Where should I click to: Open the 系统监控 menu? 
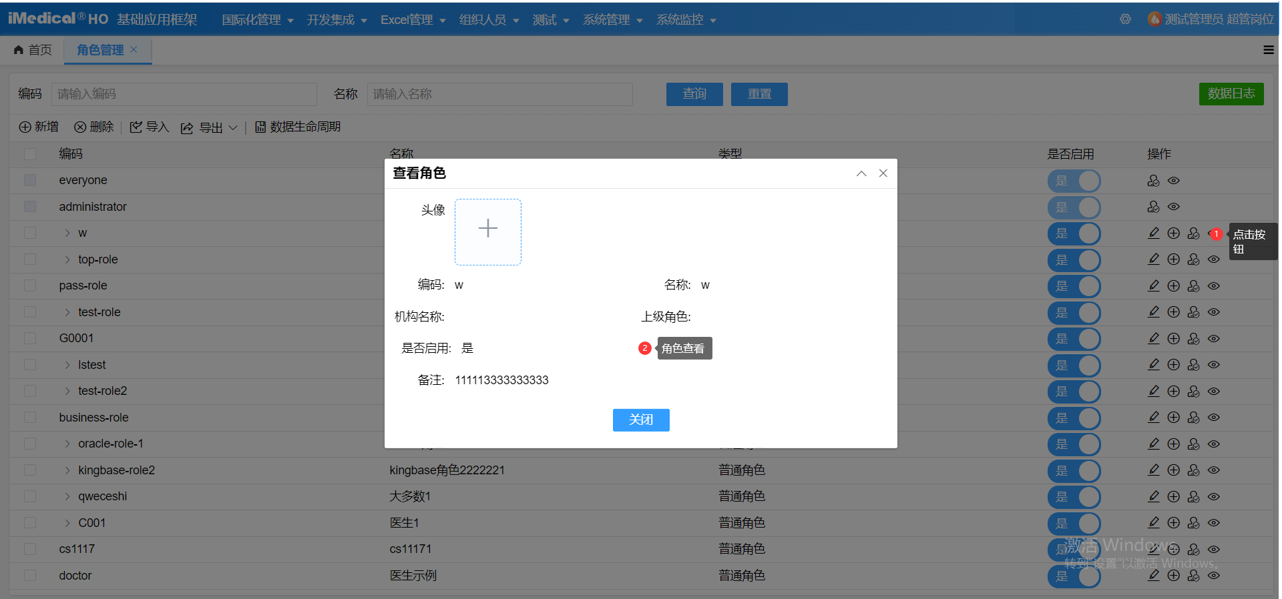pyautogui.click(x=686, y=20)
